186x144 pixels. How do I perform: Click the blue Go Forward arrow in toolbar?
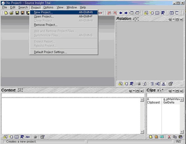tap(126, 13)
